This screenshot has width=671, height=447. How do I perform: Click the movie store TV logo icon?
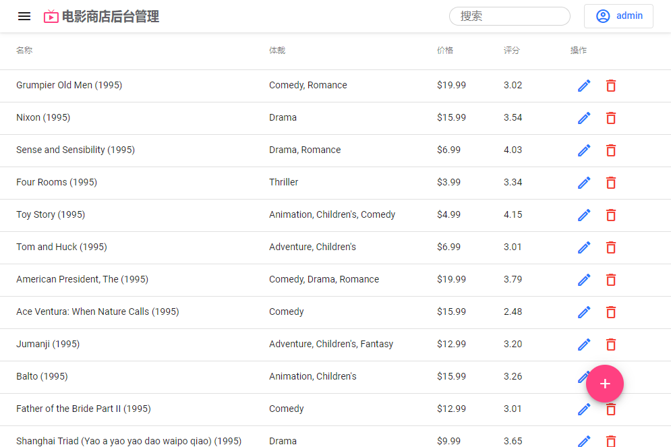51,17
